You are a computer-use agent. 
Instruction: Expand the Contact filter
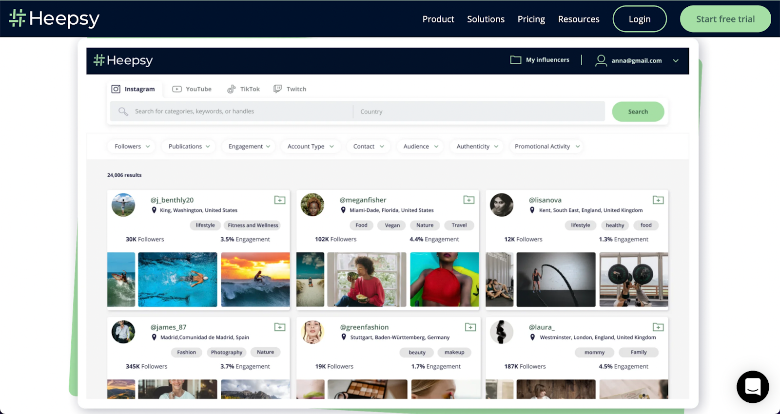click(x=368, y=146)
